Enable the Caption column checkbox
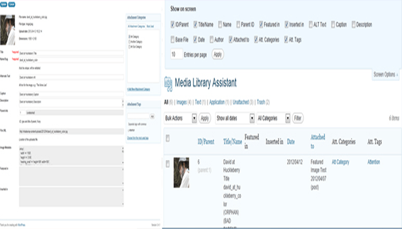 click(x=333, y=25)
